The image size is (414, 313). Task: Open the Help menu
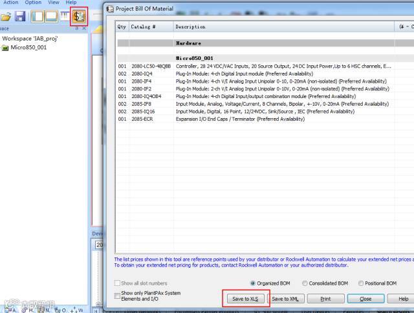click(71, 3)
